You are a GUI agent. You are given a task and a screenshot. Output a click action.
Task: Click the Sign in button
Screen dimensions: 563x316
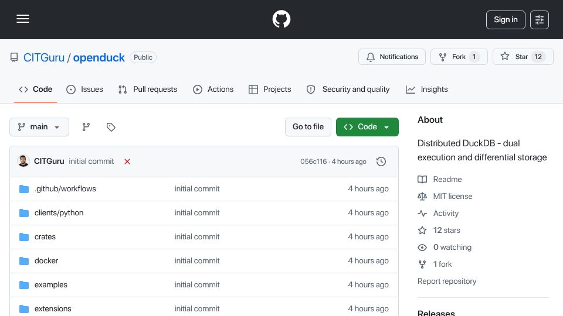click(506, 20)
